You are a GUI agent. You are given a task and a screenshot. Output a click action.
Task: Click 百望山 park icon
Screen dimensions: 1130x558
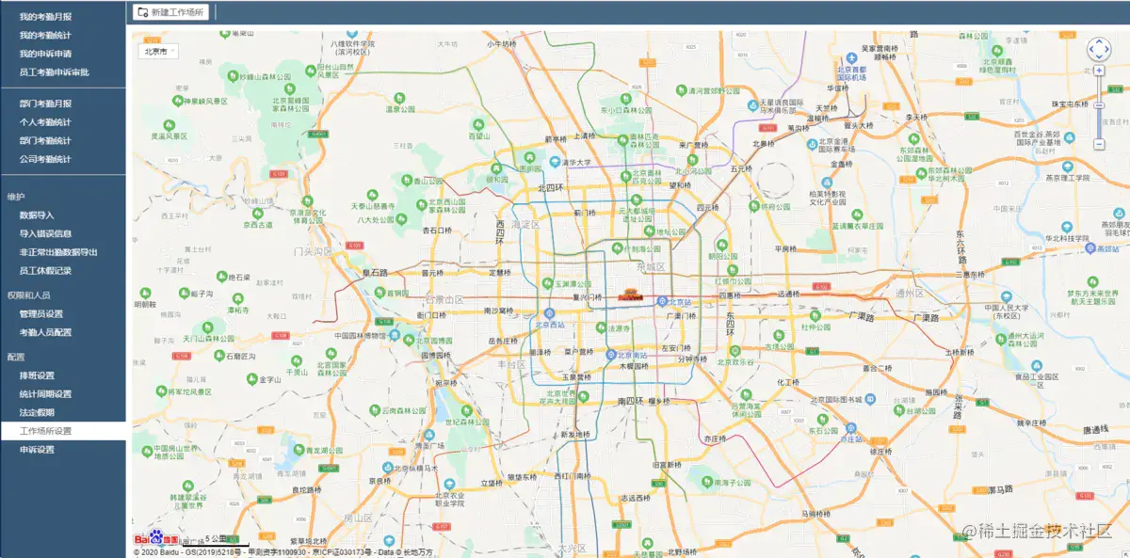point(479,124)
